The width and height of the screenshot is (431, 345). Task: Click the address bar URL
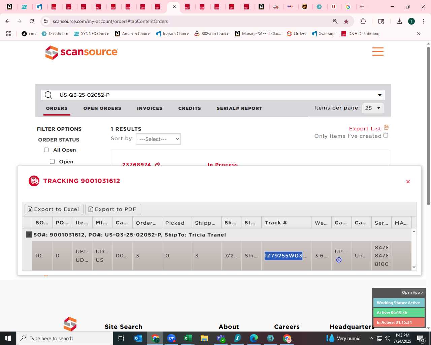110,21
